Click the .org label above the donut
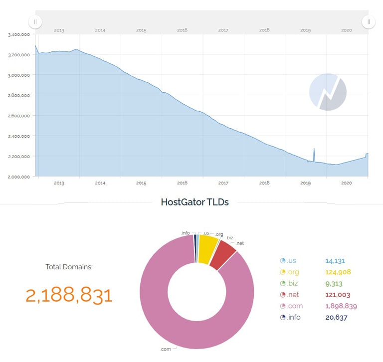The width and height of the screenshot is (383, 362). pyautogui.click(x=219, y=234)
